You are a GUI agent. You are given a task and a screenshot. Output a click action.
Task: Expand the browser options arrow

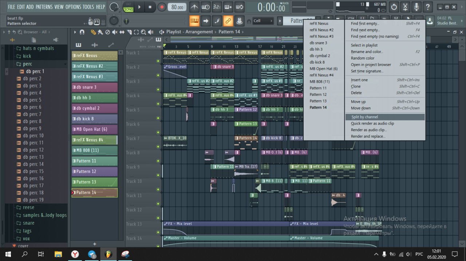[x=4, y=32]
